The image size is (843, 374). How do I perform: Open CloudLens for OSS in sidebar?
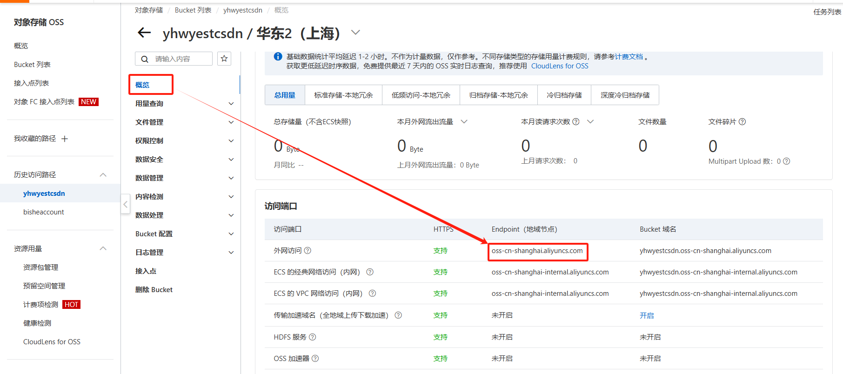coord(52,342)
